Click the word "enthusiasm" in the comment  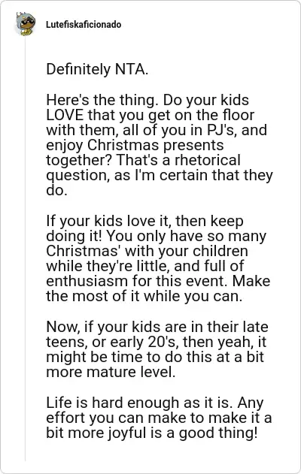[87, 281]
